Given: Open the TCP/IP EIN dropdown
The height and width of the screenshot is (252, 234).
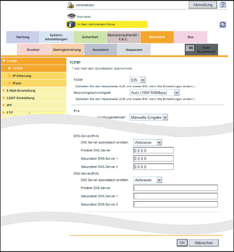Looking at the screenshot, I should click(x=138, y=80).
